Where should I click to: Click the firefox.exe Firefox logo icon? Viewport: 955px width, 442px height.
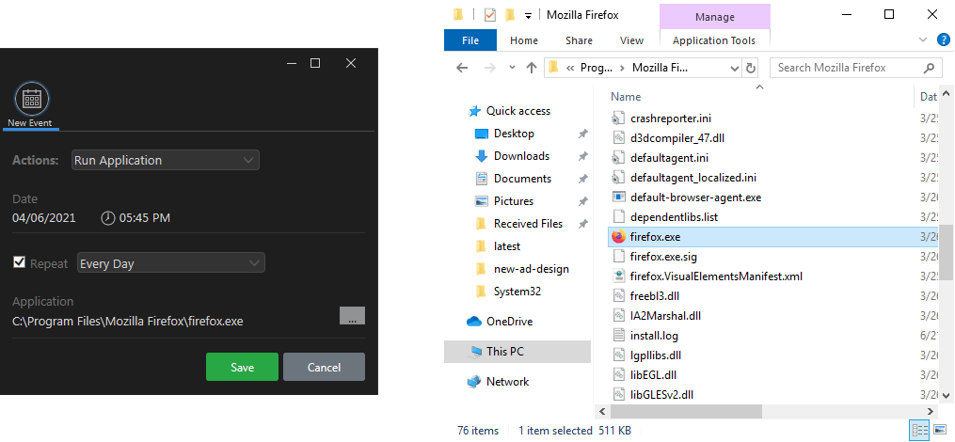pyautogui.click(x=618, y=237)
